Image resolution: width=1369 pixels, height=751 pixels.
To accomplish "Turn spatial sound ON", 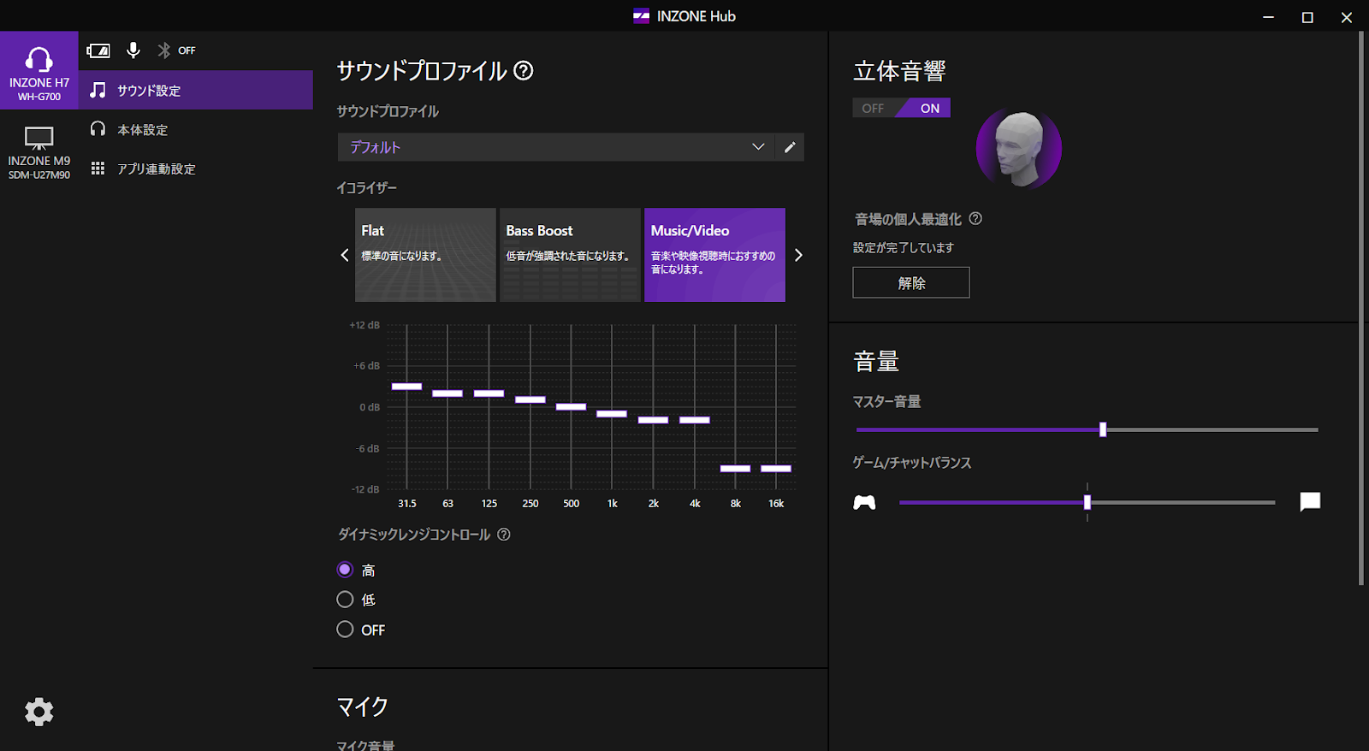I will [x=929, y=108].
